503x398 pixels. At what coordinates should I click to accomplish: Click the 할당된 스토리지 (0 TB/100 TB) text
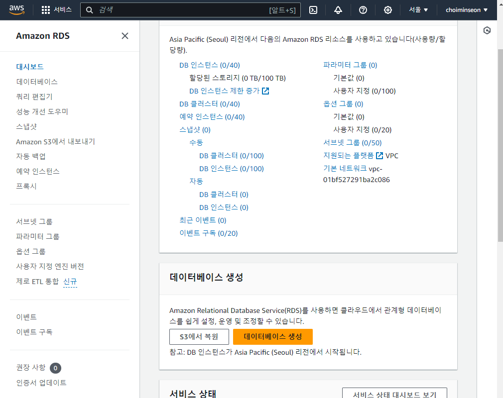pos(238,78)
